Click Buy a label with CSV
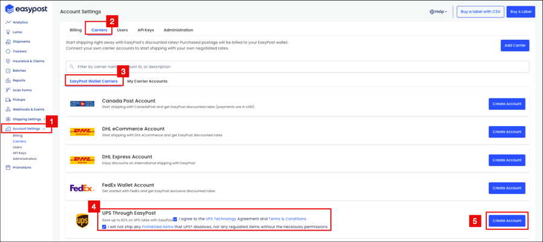543x242 pixels. (x=480, y=11)
